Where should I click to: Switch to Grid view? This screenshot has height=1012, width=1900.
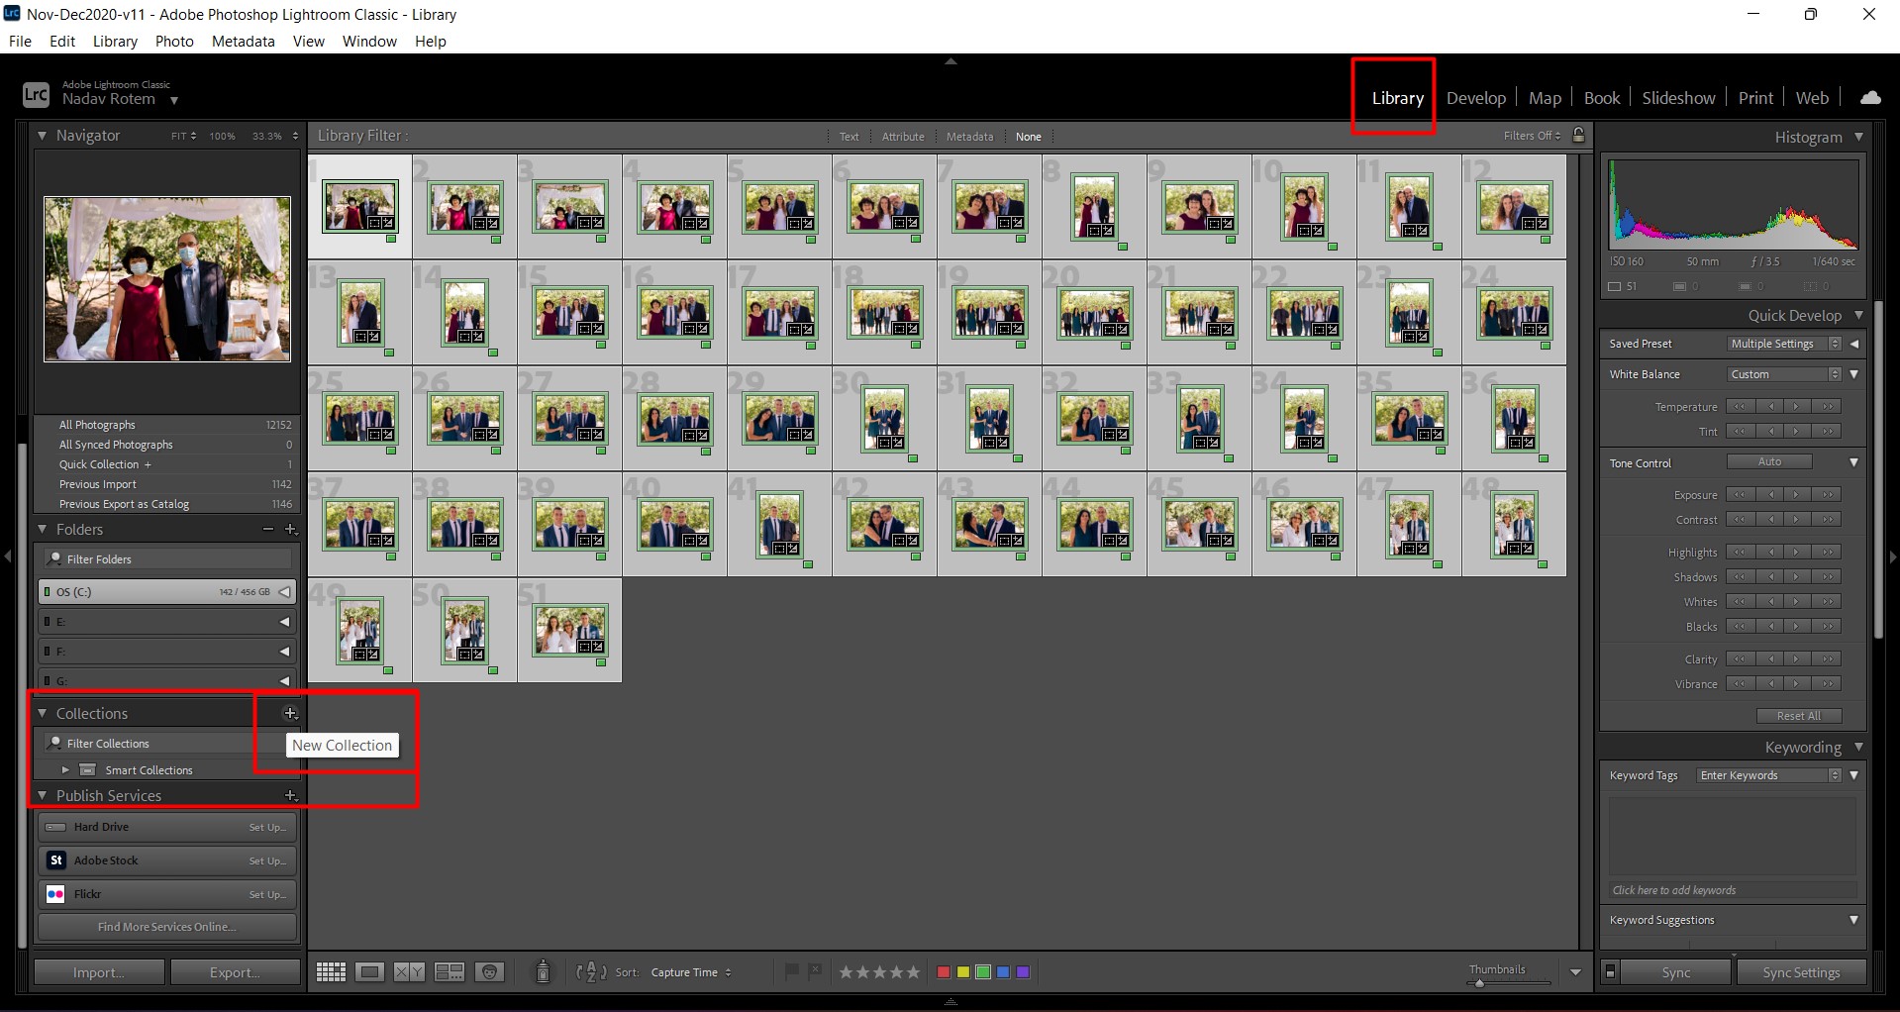point(331,972)
